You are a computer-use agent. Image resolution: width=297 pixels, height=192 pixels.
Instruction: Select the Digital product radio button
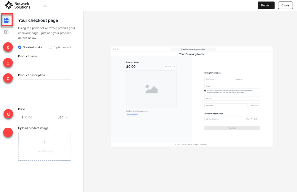pyautogui.click(x=50, y=47)
